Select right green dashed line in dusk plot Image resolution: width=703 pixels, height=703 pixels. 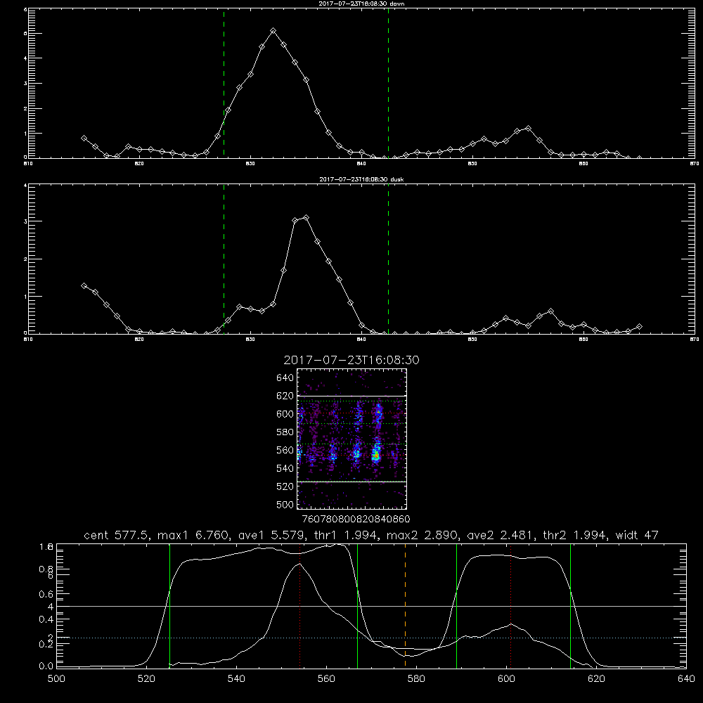click(388, 259)
